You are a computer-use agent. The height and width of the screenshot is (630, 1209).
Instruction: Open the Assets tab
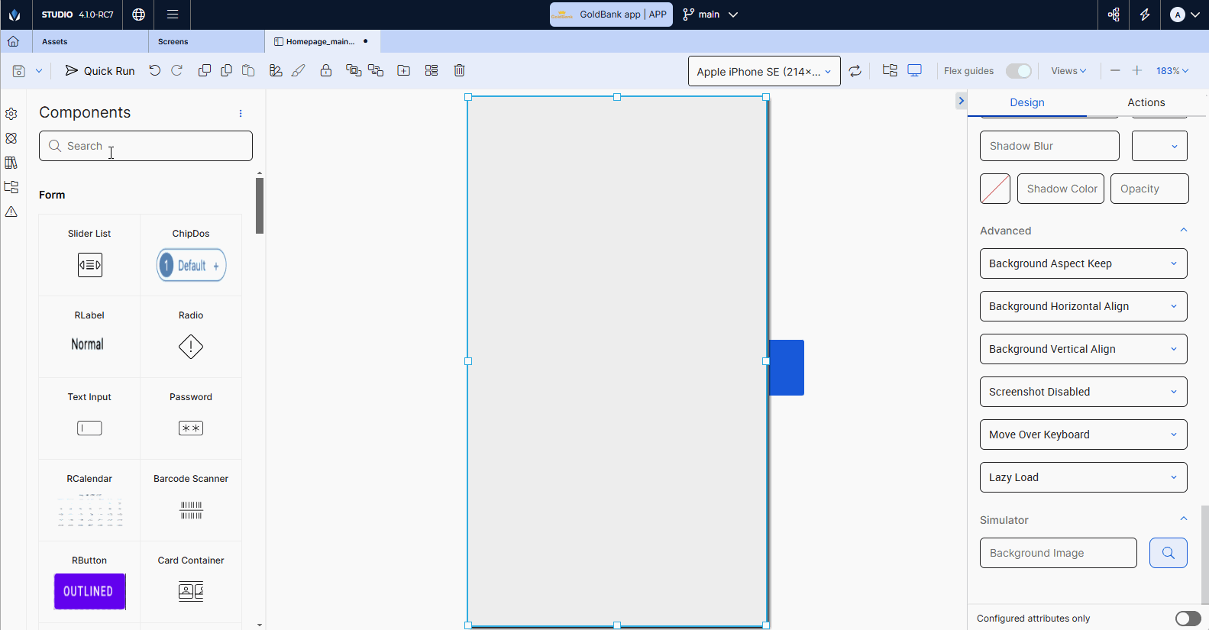pos(55,42)
